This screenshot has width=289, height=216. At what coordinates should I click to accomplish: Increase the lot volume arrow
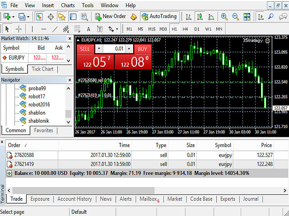[129, 49]
